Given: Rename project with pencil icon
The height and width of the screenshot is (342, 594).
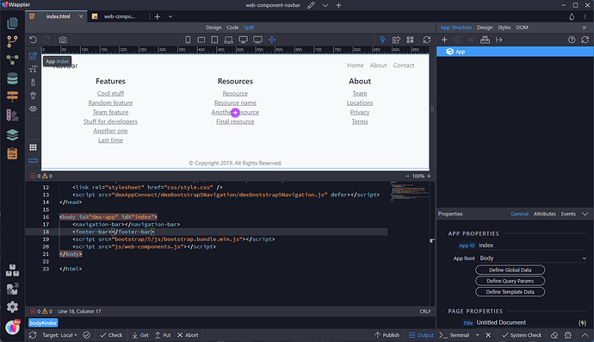Looking at the screenshot, I should (x=311, y=5).
